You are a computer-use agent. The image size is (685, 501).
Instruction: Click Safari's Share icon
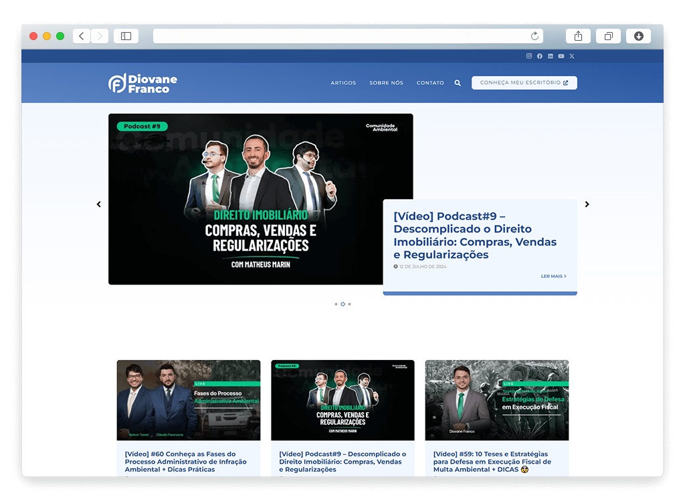[x=578, y=36]
